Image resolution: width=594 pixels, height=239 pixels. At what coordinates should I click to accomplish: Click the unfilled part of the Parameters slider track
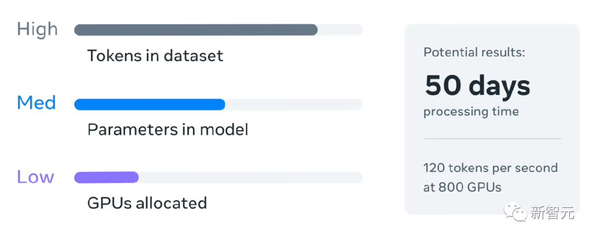pyautogui.click(x=294, y=104)
